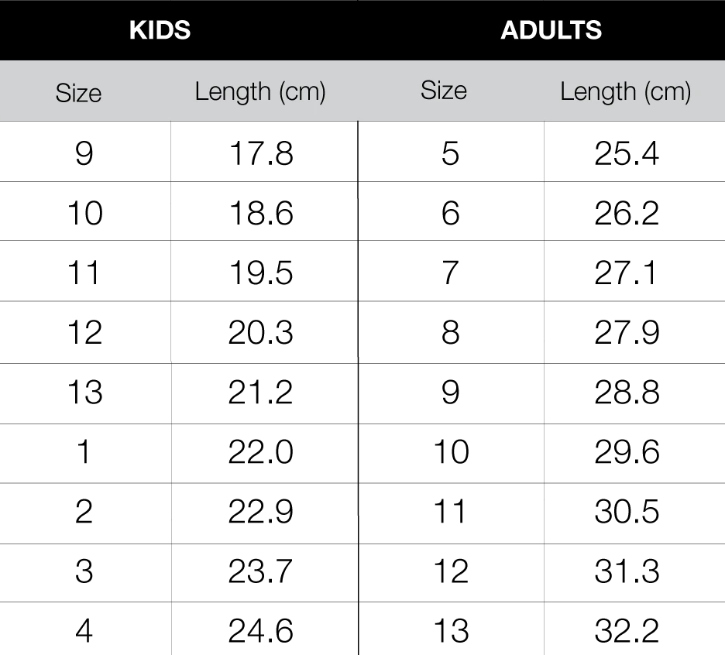725x655 pixels.
Task: Select the 32.2 length cell
Action: tap(634, 629)
